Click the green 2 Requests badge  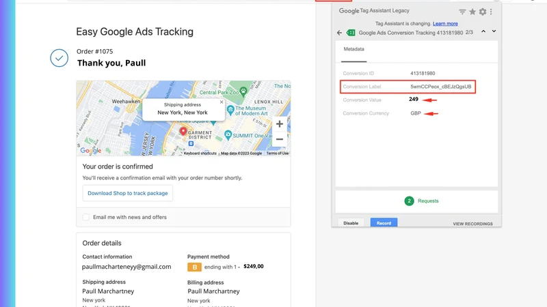click(x=409, y=201)
